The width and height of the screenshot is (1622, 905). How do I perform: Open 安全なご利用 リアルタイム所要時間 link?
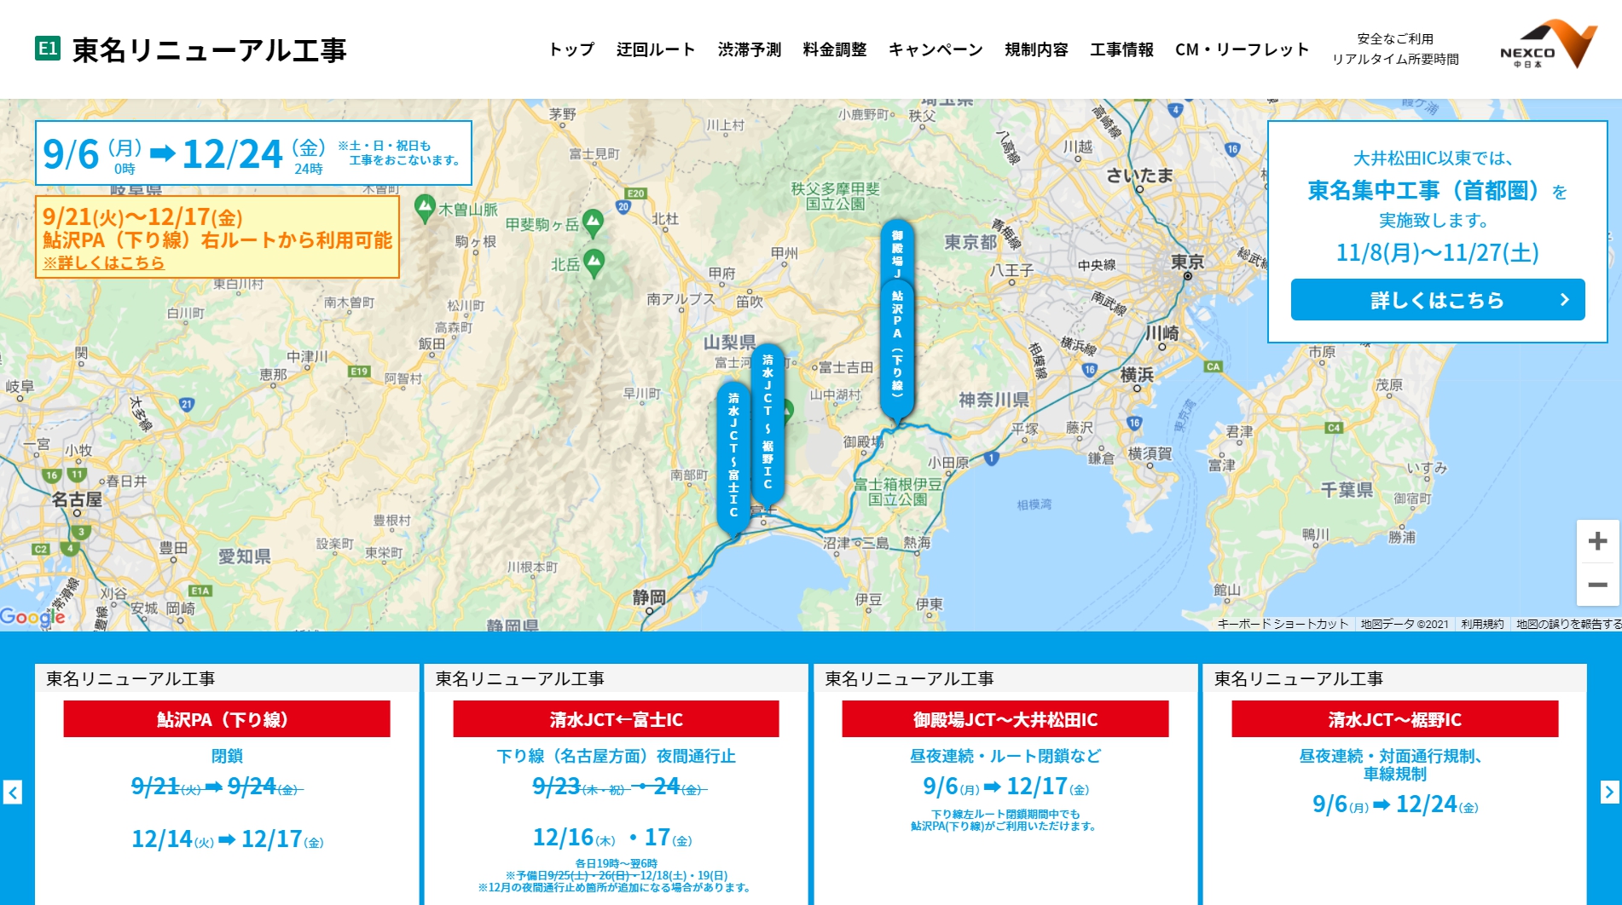coord(1395,49)
